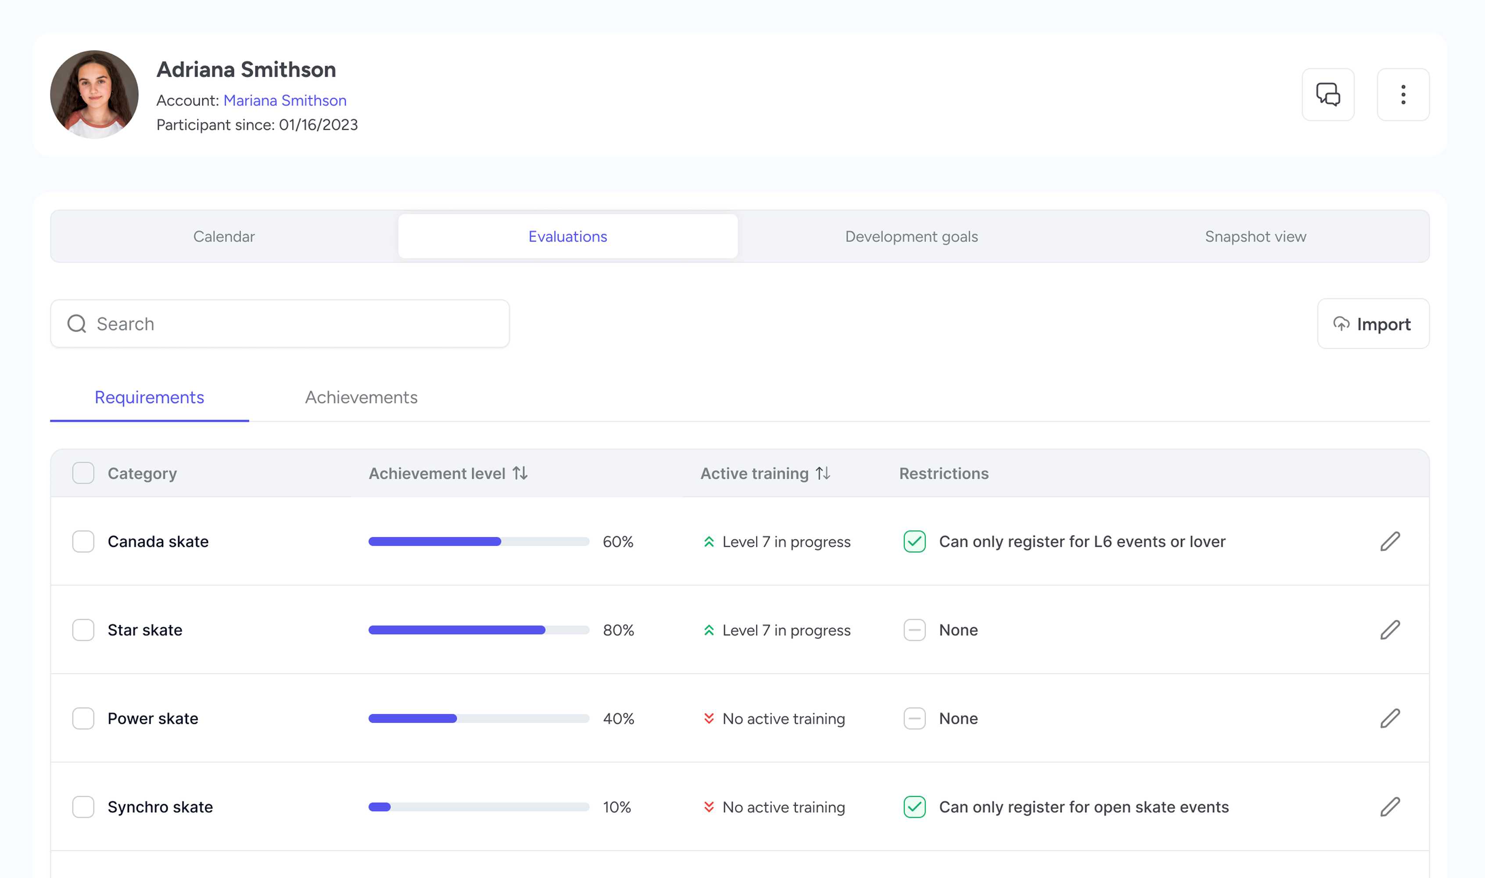The image size is (1485, 878).
Task: Click 'No active training' in Power skate row
Action: pos(784,718)
